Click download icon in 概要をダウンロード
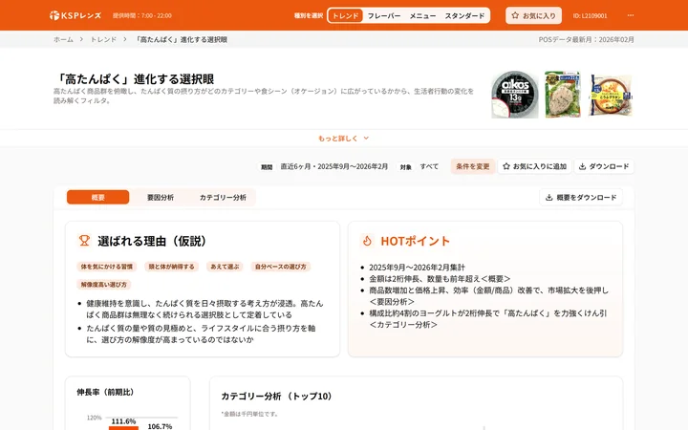Image resolution: width=688 pixels, height=430 pixels. click(x=548, y=198)
